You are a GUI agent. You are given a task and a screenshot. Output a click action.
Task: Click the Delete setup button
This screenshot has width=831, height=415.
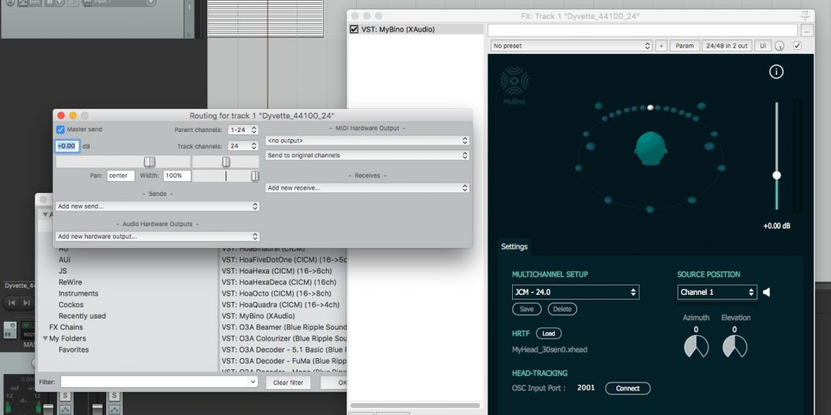(x=562, y=309)
